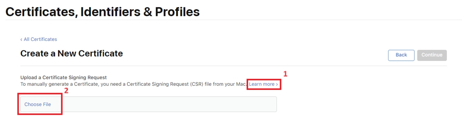Open the Learn more link
This screenshot has width=466, height=129.
click(262, 84)
